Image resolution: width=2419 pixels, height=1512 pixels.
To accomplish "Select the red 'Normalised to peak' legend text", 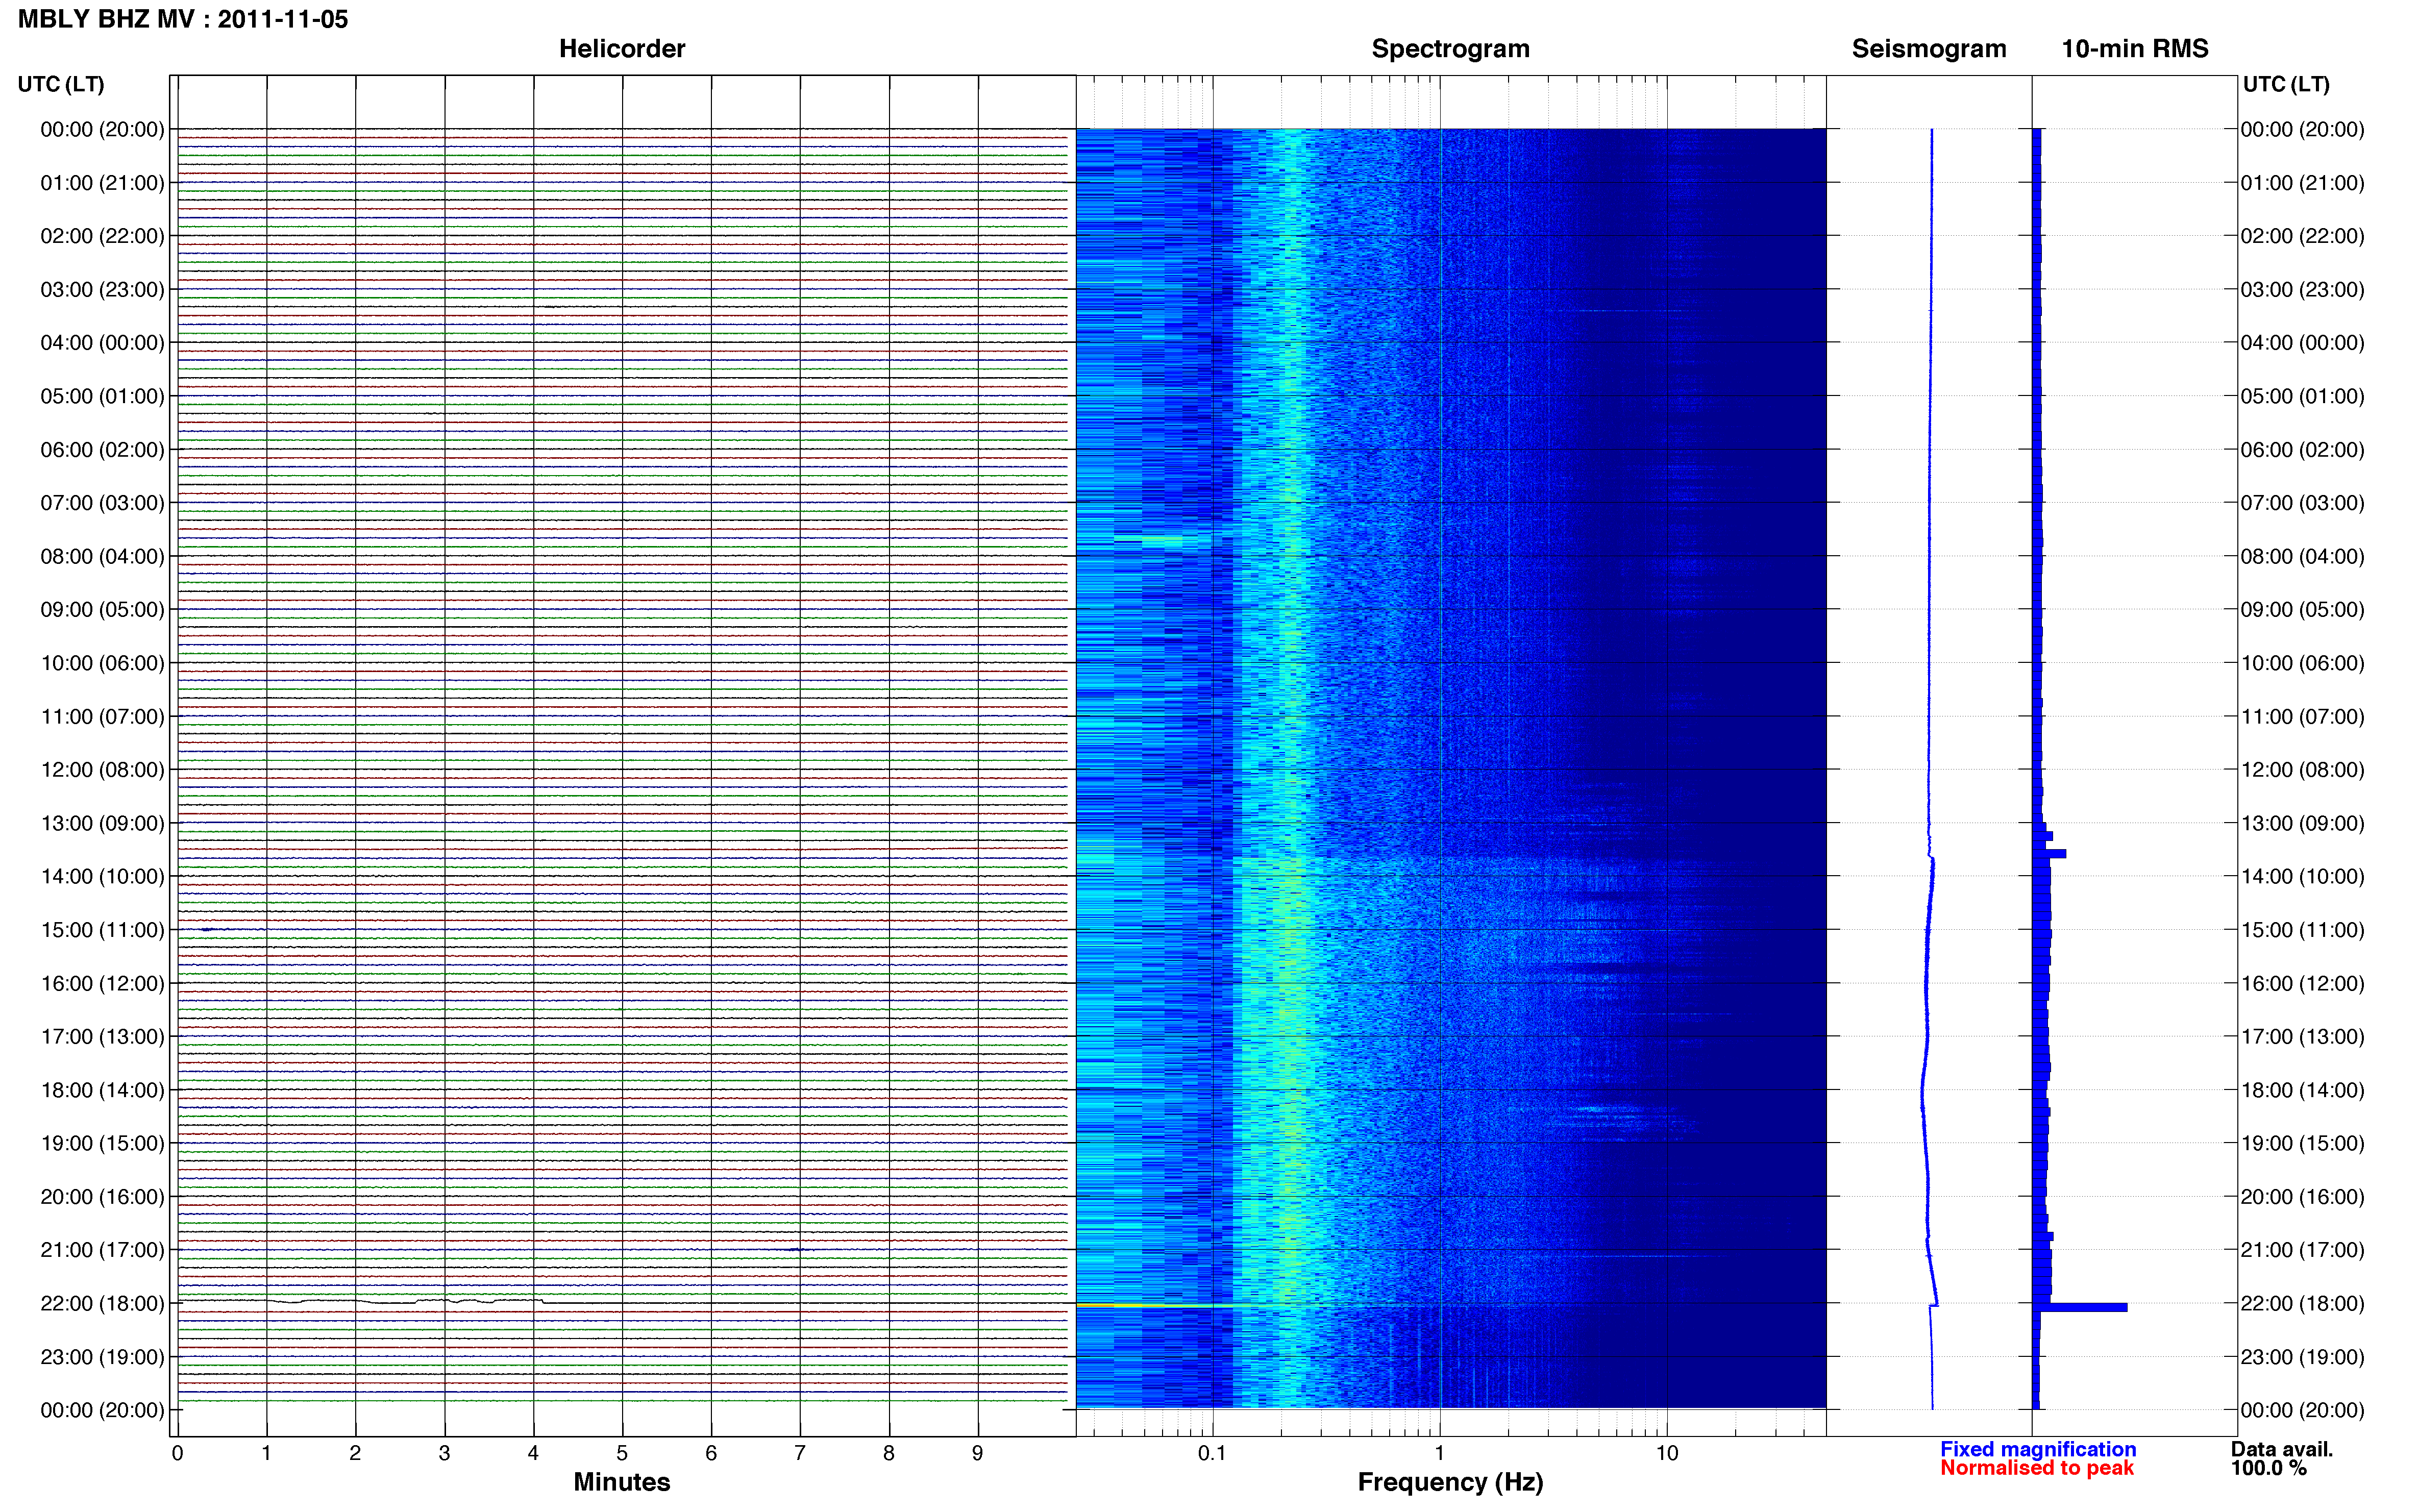I will tap(2037, 1468).
